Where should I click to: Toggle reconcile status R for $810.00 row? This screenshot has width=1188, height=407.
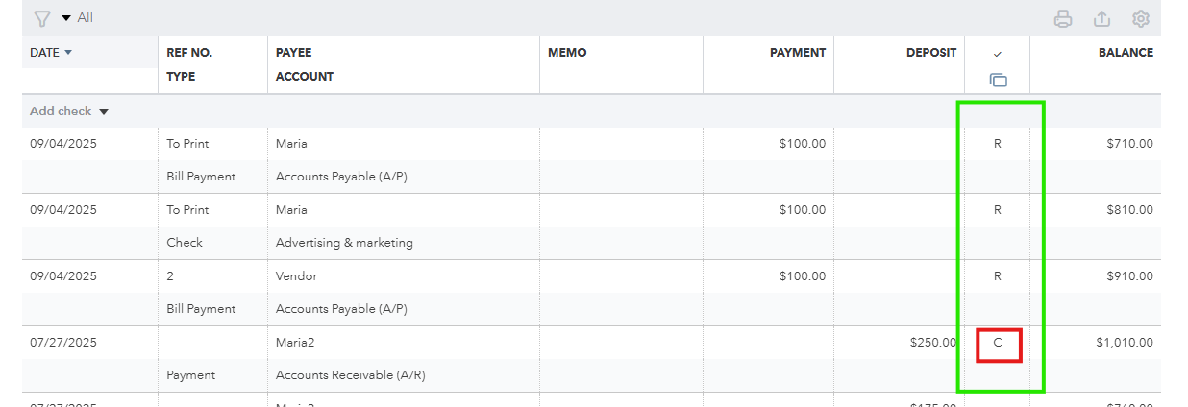998,210
